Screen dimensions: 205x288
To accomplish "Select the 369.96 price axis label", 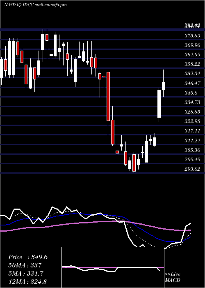I will click(192, 45).
